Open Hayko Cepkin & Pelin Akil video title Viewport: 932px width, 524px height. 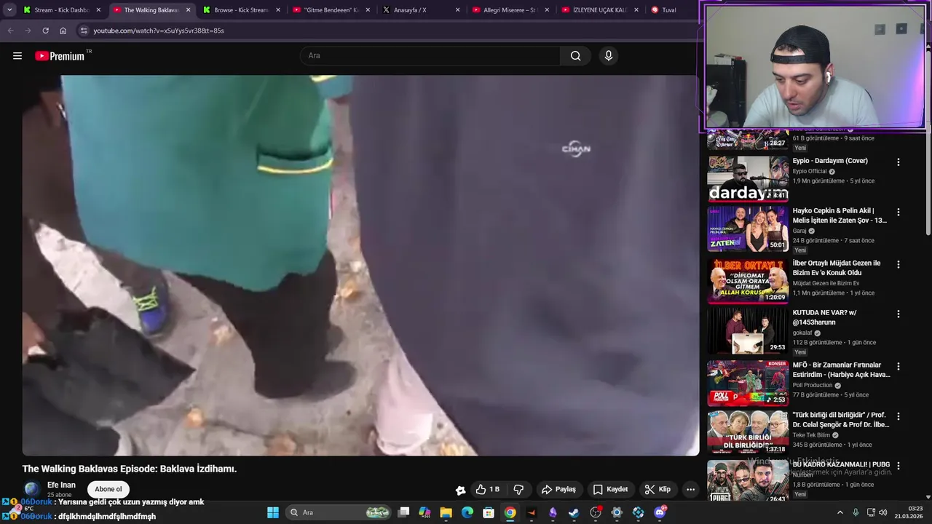coord(840,215)
